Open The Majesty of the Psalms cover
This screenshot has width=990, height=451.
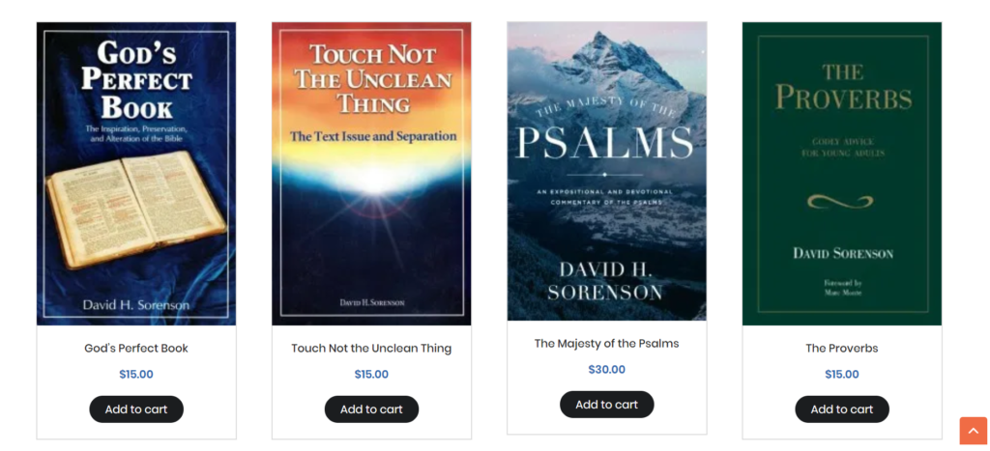coord(607,171)
